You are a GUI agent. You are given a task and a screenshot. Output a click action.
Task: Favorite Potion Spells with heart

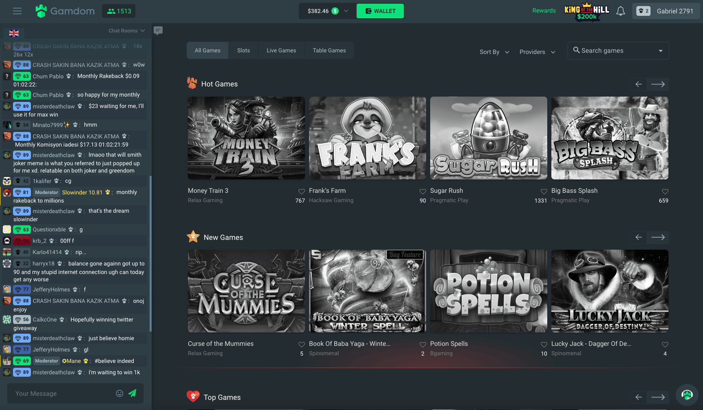544,344
